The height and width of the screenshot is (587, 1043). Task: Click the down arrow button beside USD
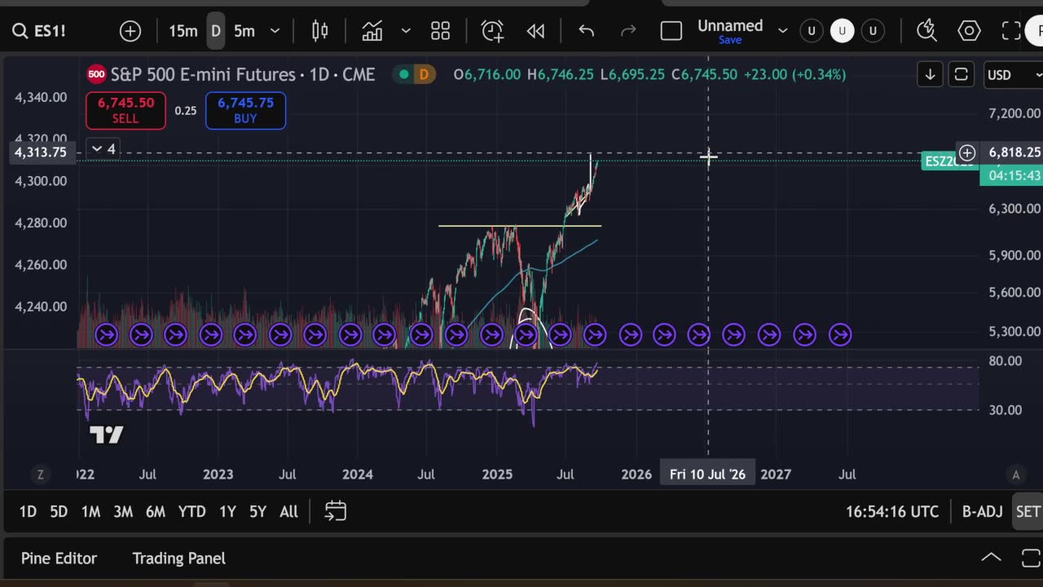tap(930, 75)
